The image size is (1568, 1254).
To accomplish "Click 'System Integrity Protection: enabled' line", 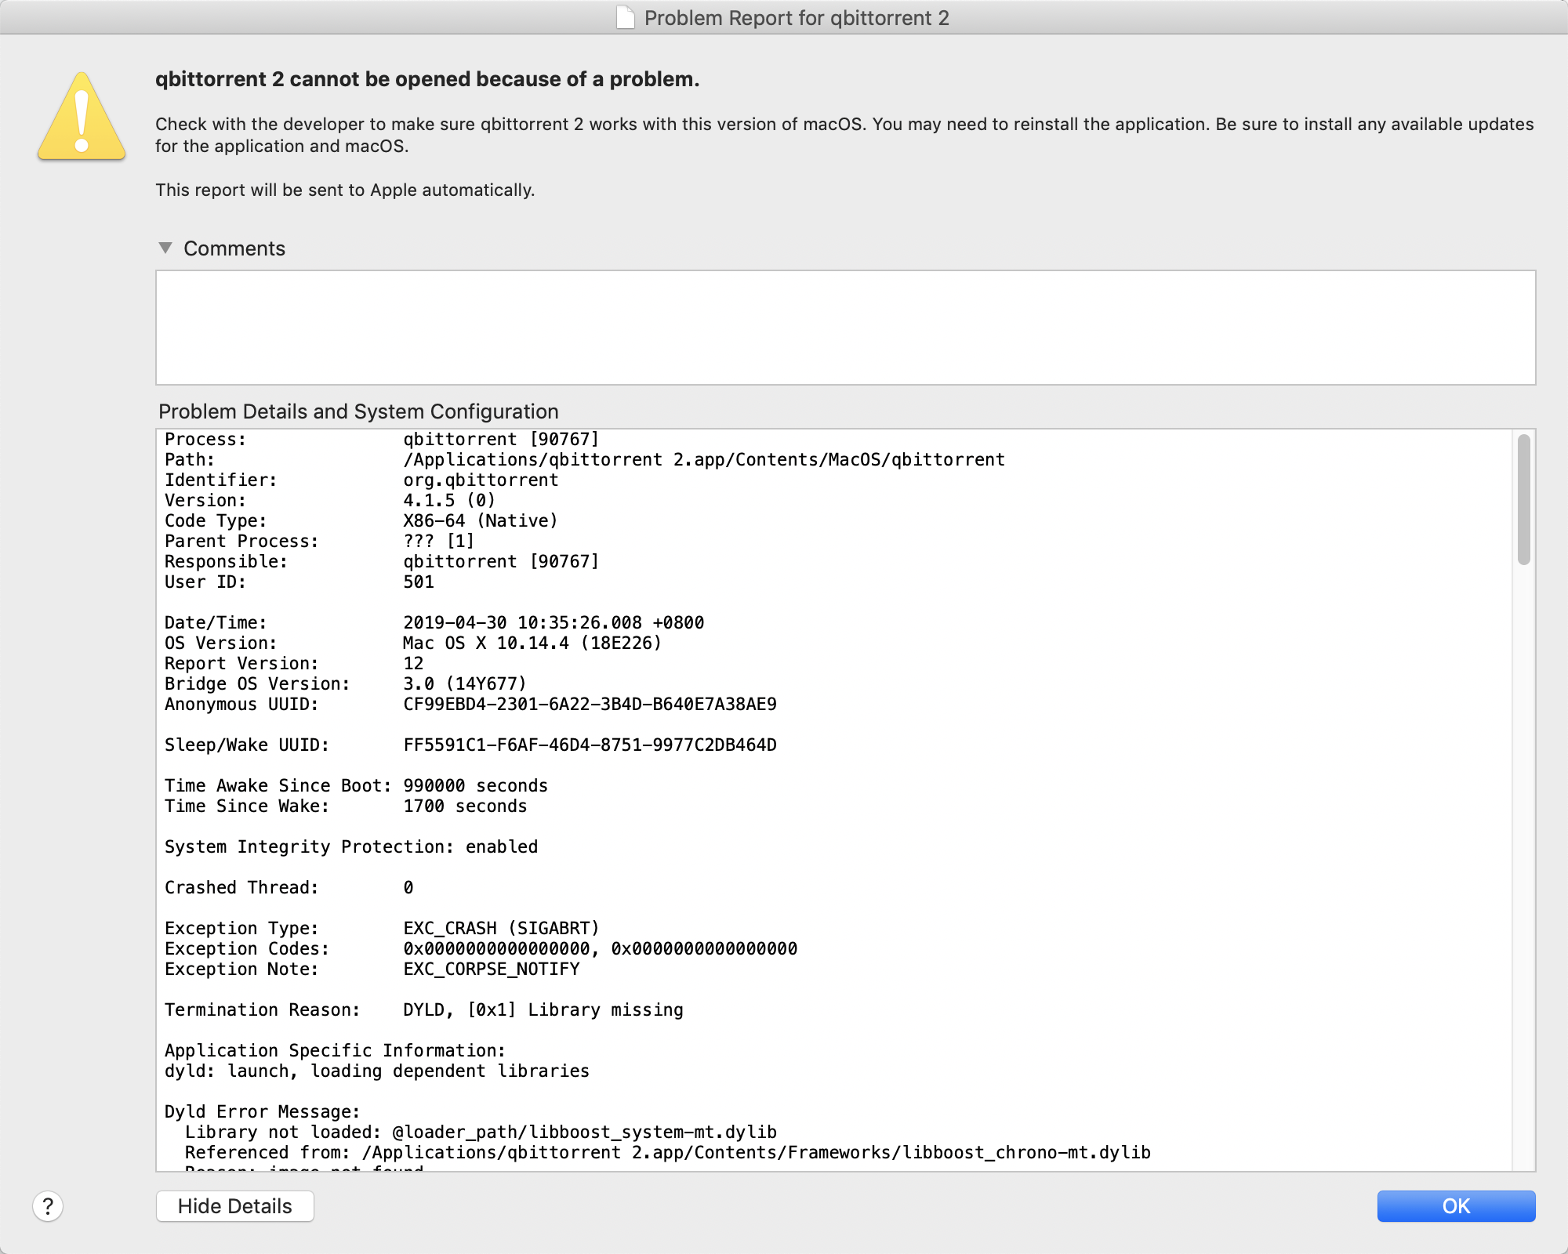I will tap(351, 846).
